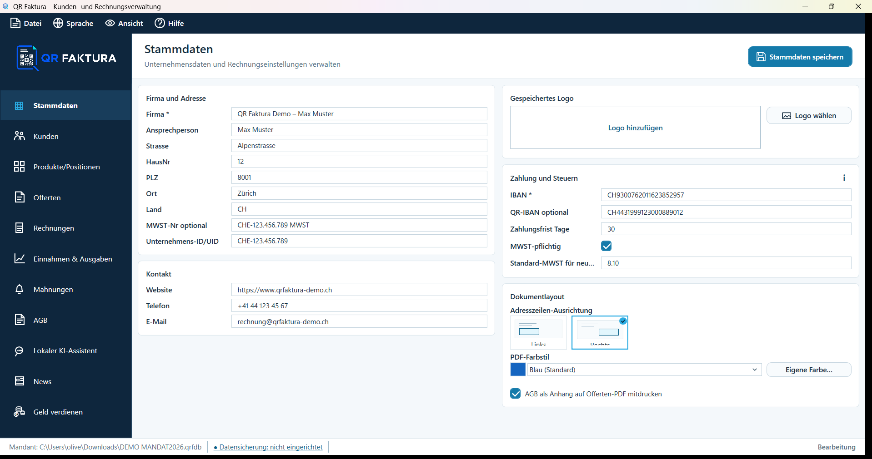The height and width of the screenshot is (459, 872).
Task: Open the Geld verdienen coins icon
Action: [x=19, y=412]
